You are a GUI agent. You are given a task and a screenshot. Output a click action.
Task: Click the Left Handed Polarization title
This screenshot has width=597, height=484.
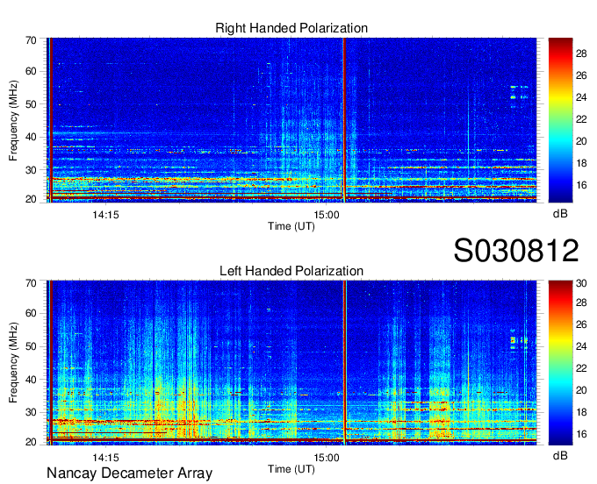click(291, 271)
